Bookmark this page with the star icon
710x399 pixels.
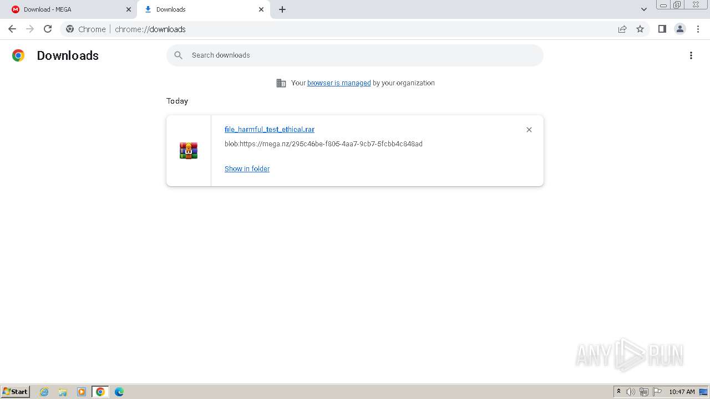point(640,29)
